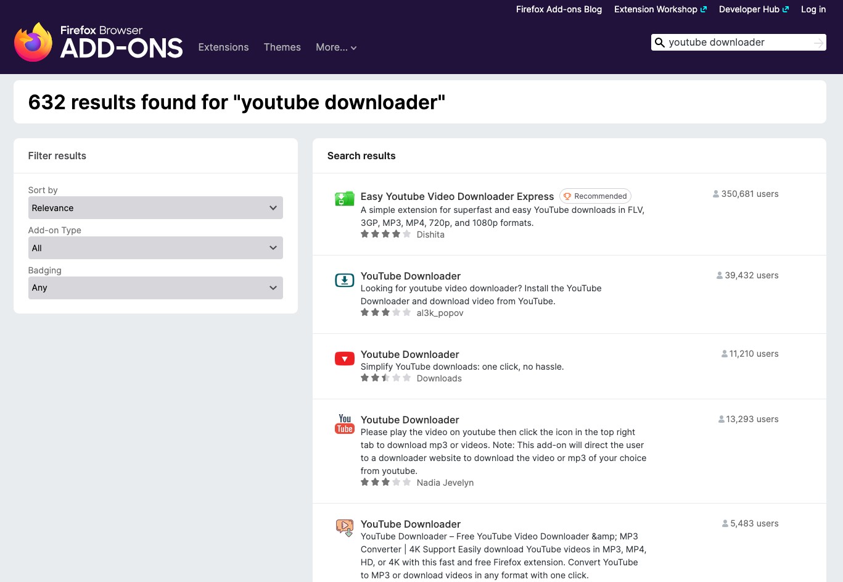
Task: Click the external link icon beside Extension Workshop
Action: [x=704, y=9]
